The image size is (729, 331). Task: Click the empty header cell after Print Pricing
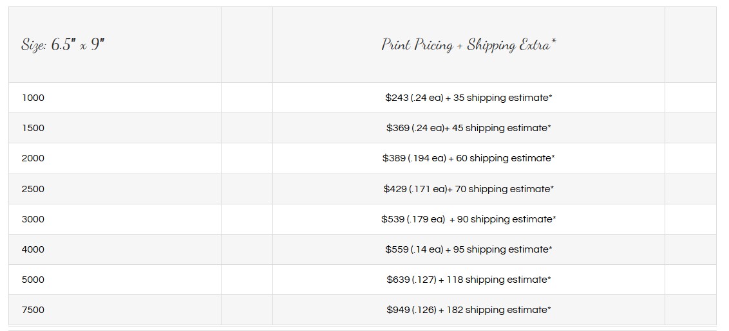[690, 45]
